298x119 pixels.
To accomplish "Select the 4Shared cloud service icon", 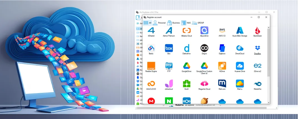I will coord(151,30).
